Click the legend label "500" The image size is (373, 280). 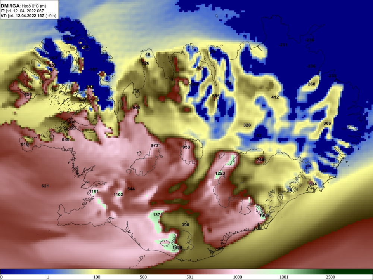(x=143, y=277)
